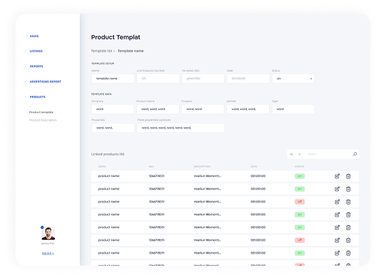Open the Sales menu
381x278 pixels.
pyautogui.click(x=34, y=36)
